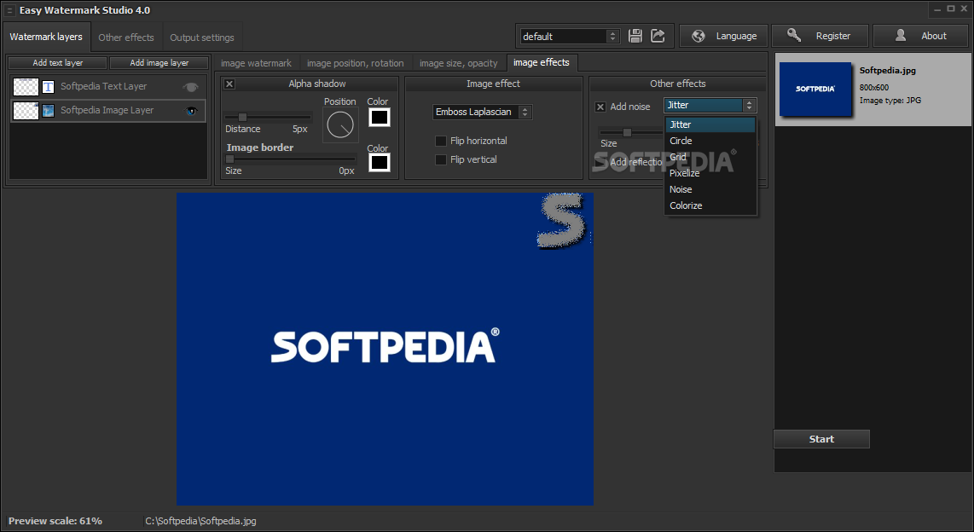
Task: Click the save preset floppy disk icon
Action: [x=635, y=36]
